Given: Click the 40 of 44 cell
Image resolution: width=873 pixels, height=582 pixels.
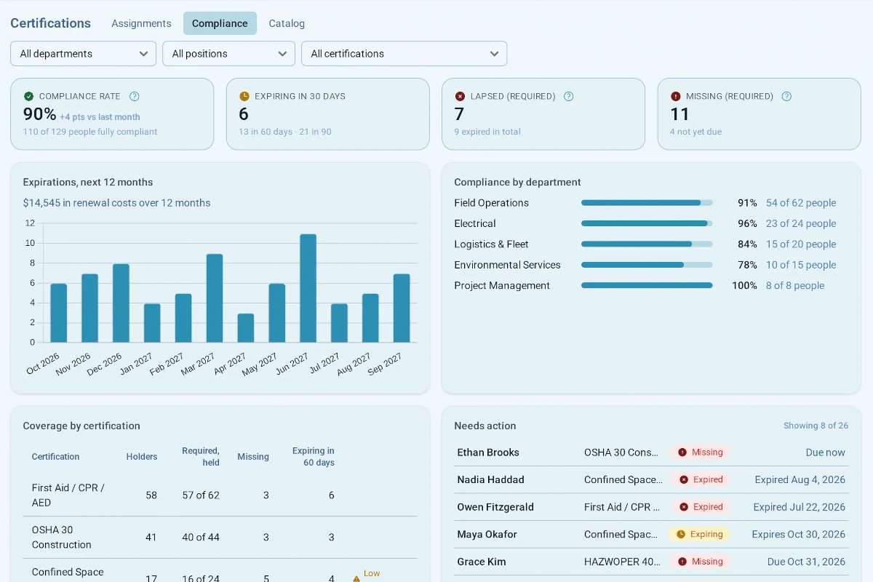Looking at the screenshot, I should pyautogui.click(x=201, y=538).
